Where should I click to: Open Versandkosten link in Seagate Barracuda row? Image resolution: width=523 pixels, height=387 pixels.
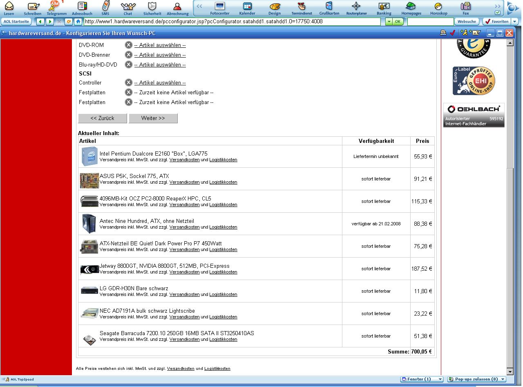185,340
